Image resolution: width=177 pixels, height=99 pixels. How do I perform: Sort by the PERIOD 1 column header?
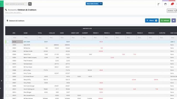coord(96,33)
